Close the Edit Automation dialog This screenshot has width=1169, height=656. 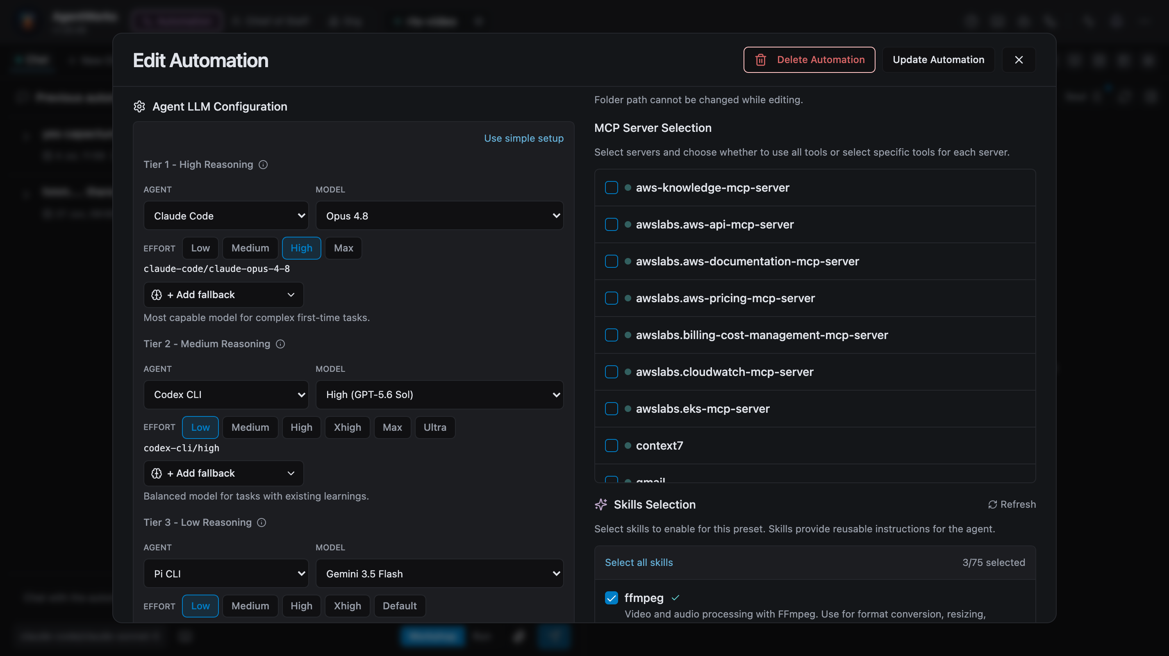(x=1019, y=60)
